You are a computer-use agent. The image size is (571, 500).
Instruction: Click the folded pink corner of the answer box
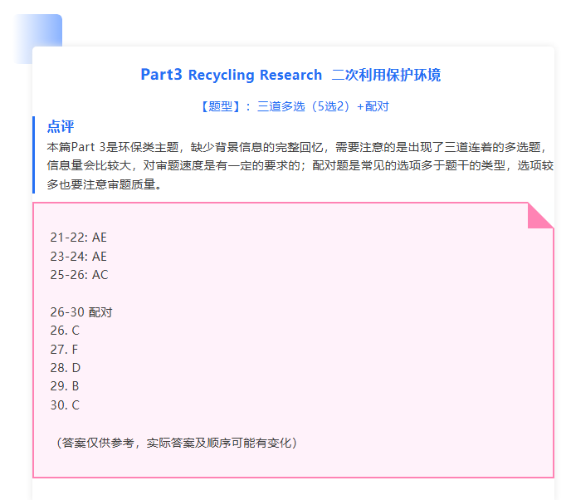click(539, 215)
